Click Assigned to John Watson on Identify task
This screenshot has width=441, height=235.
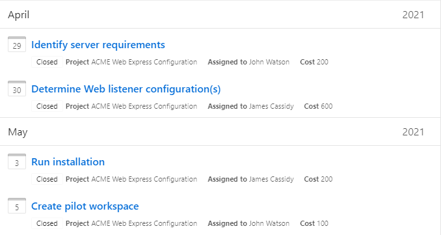(x=248, y=62)
